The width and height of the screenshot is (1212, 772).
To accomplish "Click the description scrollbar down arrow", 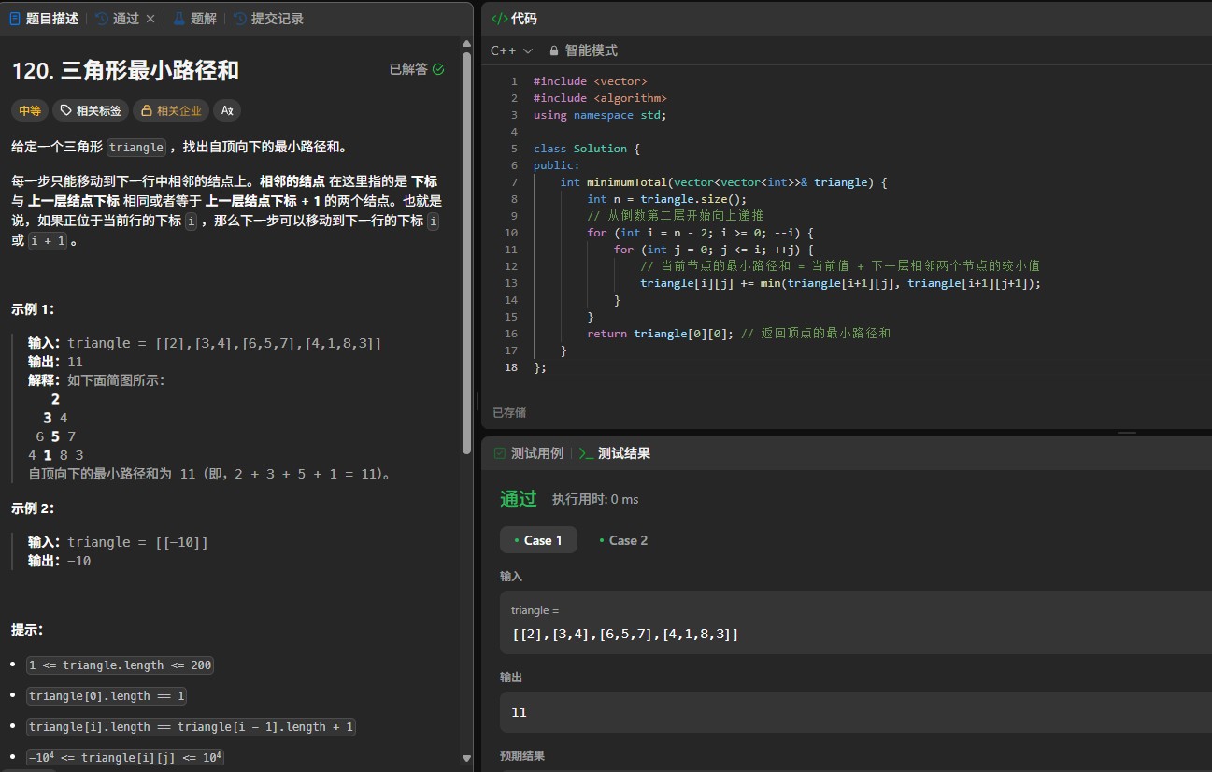I will [x=466, y=758].
